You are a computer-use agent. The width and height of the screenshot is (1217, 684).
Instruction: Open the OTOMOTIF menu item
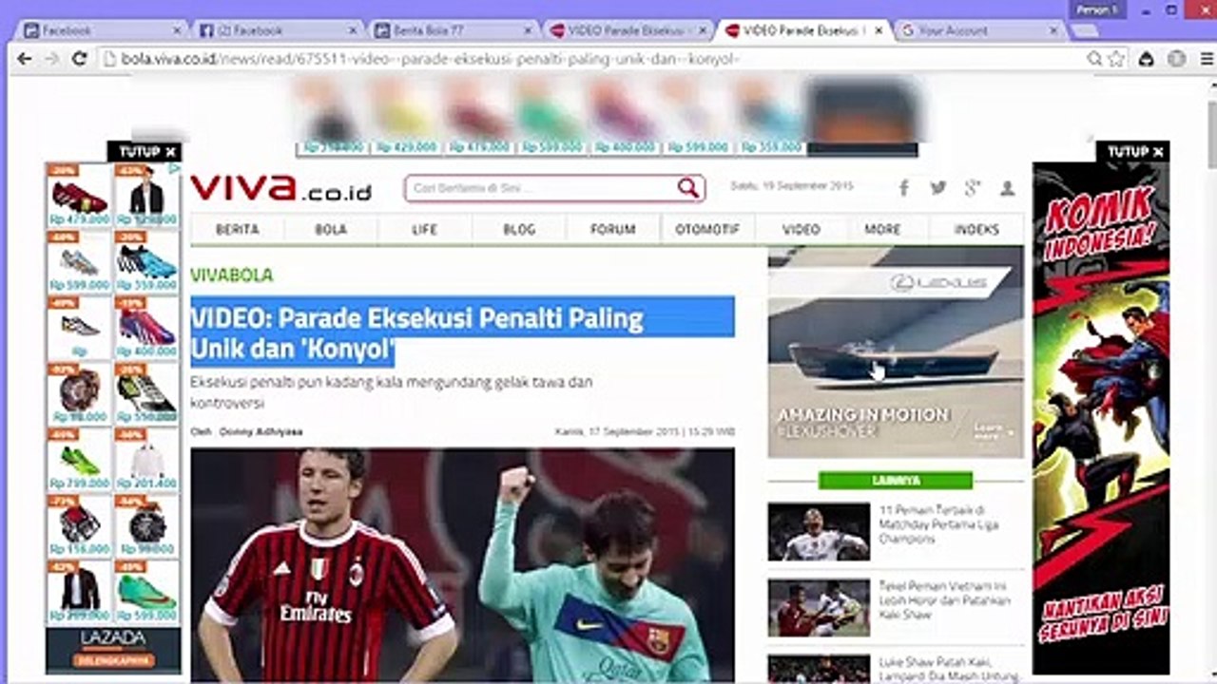tap(707, 229)
